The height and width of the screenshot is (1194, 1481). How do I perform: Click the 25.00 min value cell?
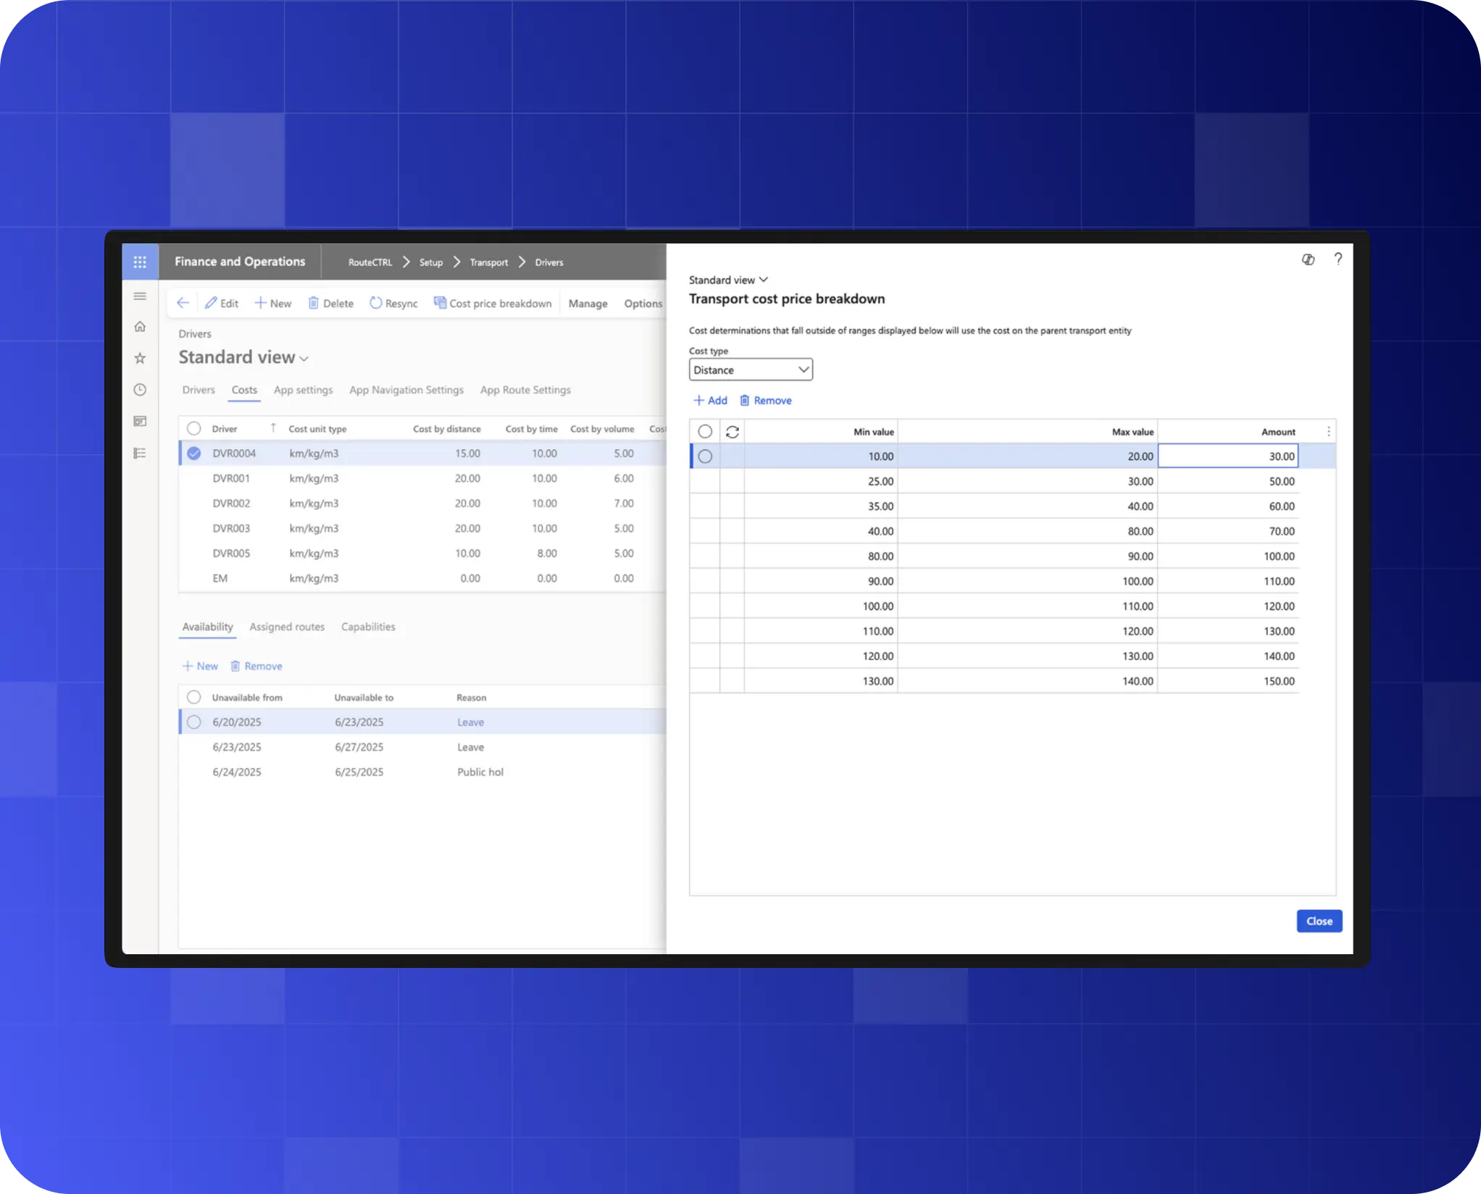tap(821, 482)
